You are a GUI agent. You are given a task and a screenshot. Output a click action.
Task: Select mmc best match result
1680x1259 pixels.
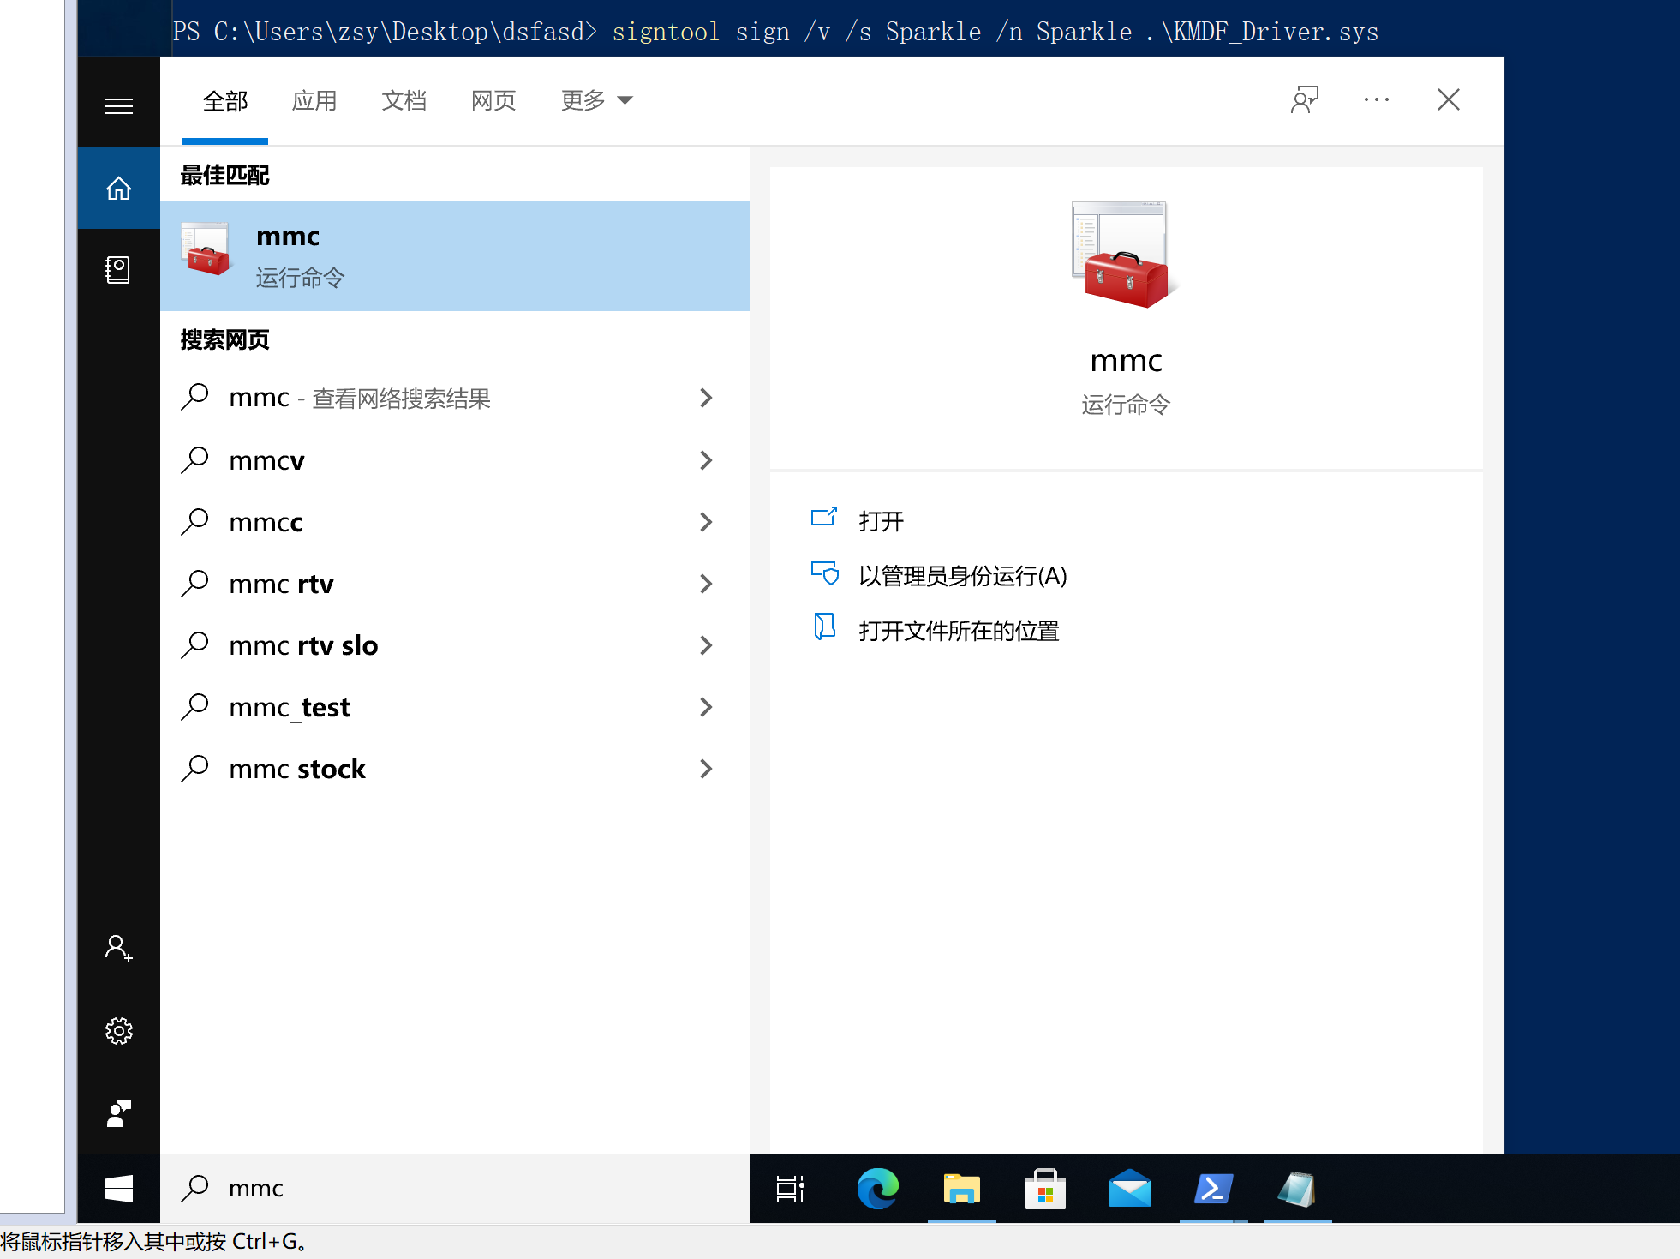click(454, 256)
